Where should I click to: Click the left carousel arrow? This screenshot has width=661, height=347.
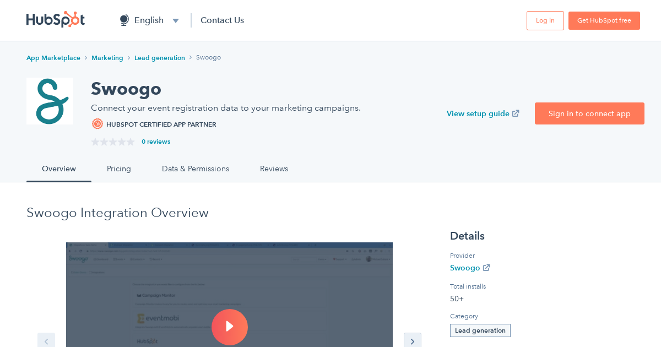point(46,340)
